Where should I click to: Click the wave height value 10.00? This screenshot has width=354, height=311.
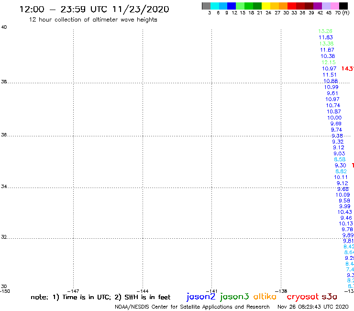pos(334,117)
